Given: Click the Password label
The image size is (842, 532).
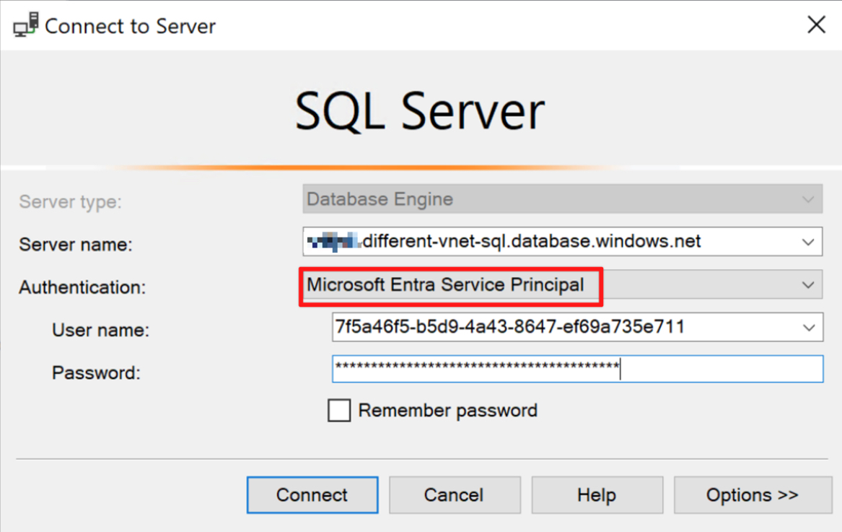Looking at the screenshot, I should tap(96, 372).
